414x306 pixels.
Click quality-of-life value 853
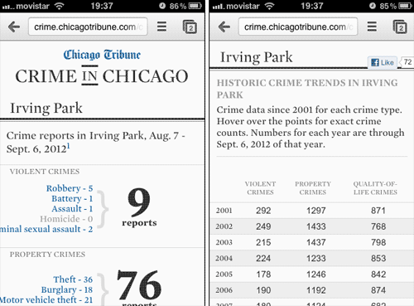pos(378,258)
